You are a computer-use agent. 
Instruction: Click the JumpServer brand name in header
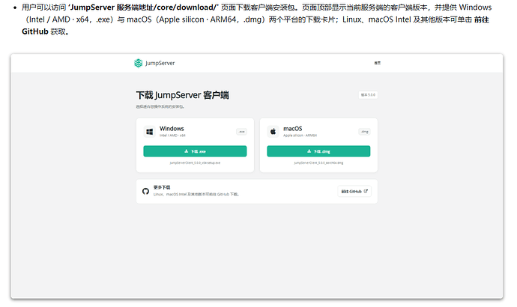pyautogui.click(x=160, y=63)
